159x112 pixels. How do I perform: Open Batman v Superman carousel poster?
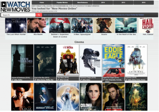(x=60, y=25)
